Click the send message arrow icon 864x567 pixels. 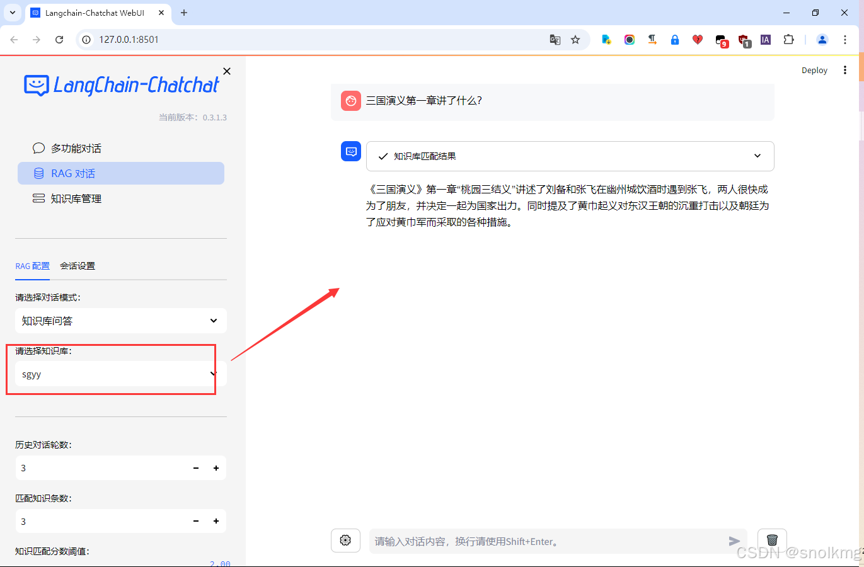pos(734,541)
